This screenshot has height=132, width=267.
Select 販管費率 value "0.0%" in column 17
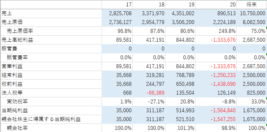click(x=117, y=58)
